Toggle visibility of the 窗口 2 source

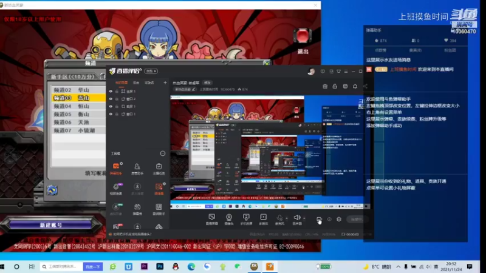pos(111,99)
